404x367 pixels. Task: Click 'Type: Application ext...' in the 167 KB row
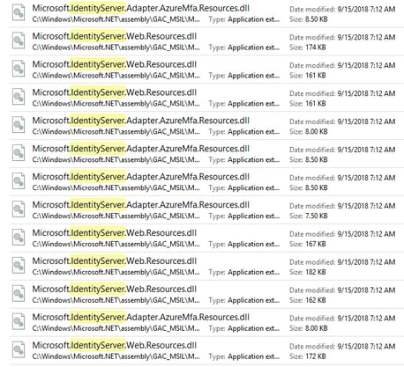tap(244, 244)
